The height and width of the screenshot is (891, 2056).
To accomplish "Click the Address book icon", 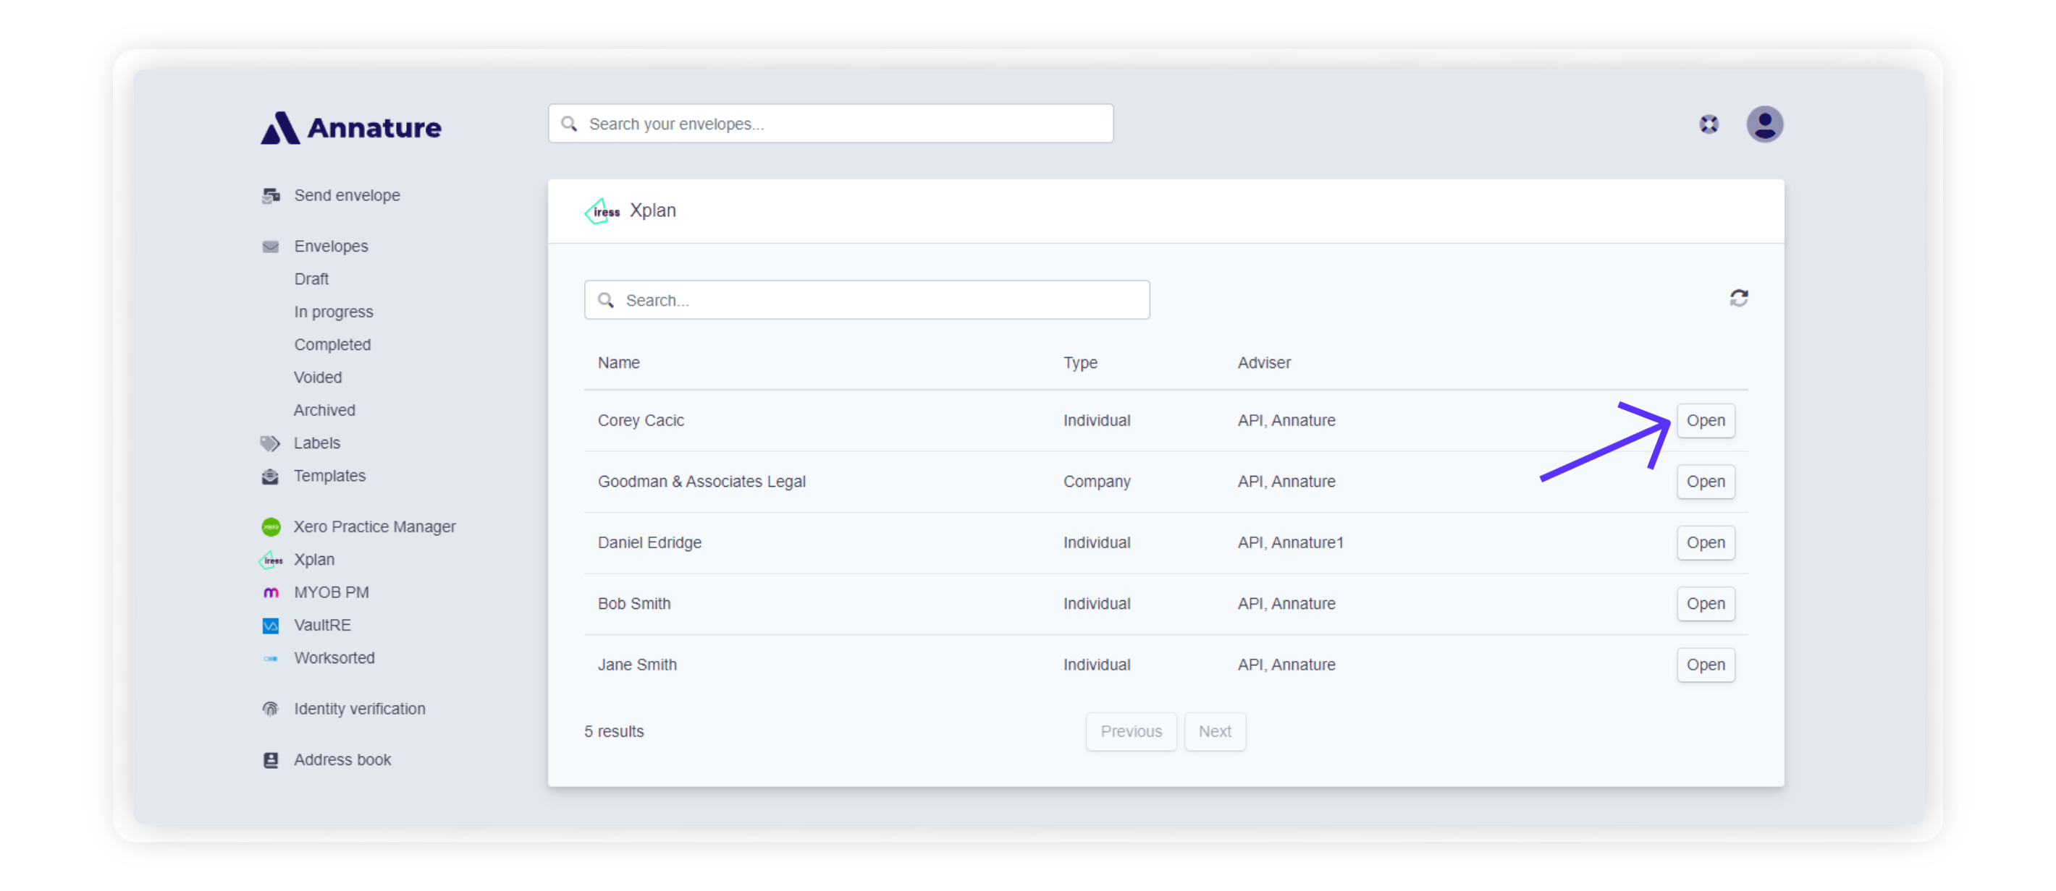I will pyautogui.click(x=271, y=759).
